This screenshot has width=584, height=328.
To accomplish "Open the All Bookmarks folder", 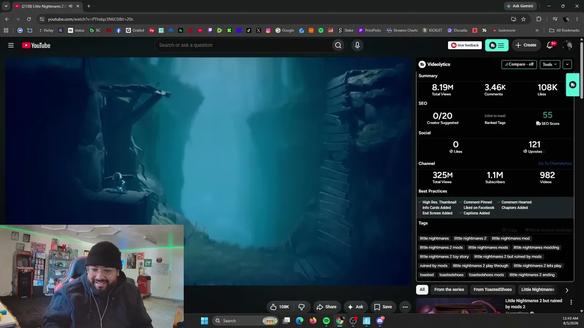I will point(564,31).
